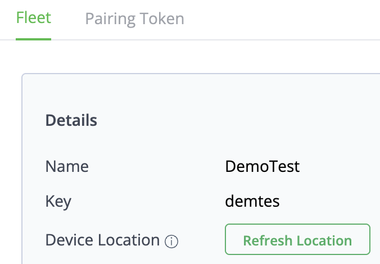Image resolution: width=380 pixels, height=264 pixels.
Task: Click the Device Location label text
Action: [x=102, y=240]
